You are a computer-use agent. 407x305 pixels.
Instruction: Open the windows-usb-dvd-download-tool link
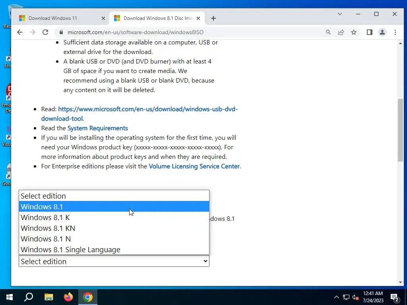pyautogui.click(x=140, y=114)
